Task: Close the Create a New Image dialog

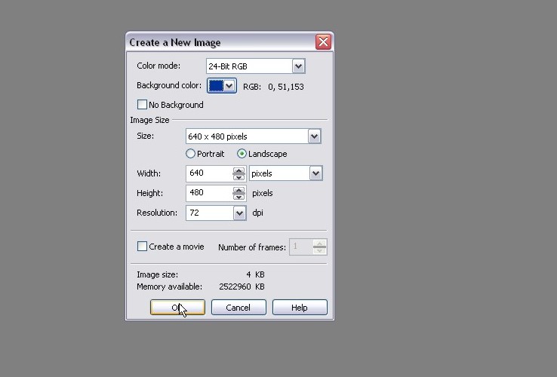Action: pos(323,42)
